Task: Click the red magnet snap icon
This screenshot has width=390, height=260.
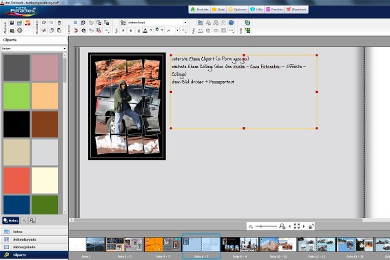Action: tap(75, 30)
